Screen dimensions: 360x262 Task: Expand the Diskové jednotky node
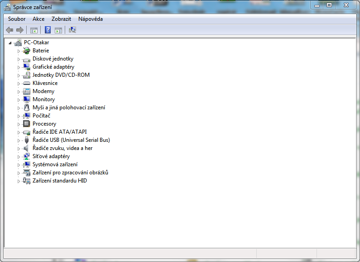[x=19, y=59]
